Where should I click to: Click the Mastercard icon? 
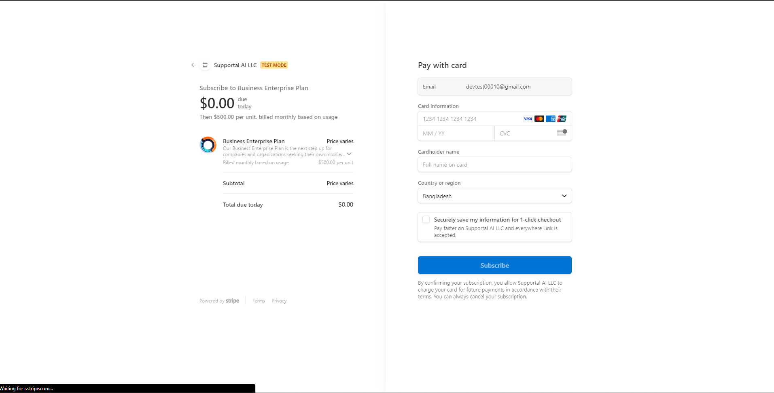pyautogui.click(x=539, y=119)
